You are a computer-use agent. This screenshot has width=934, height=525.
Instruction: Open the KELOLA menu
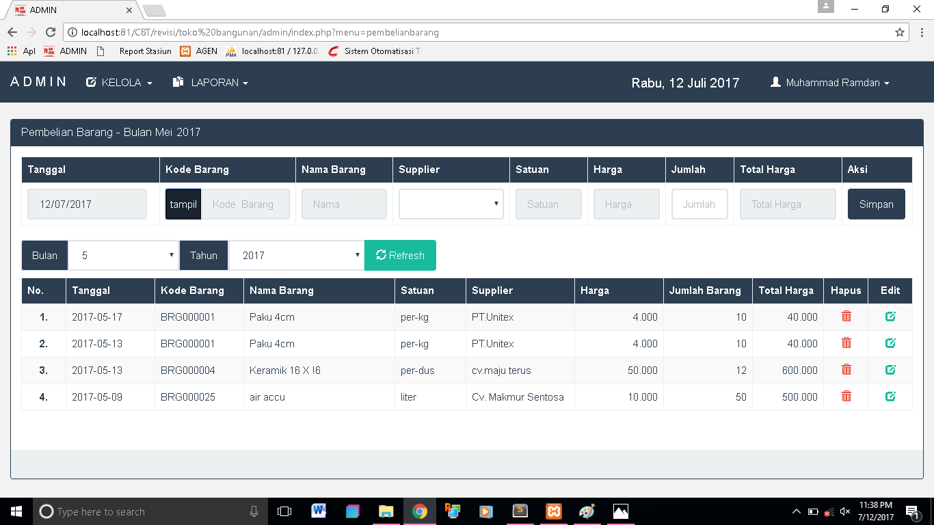[119, 82]
